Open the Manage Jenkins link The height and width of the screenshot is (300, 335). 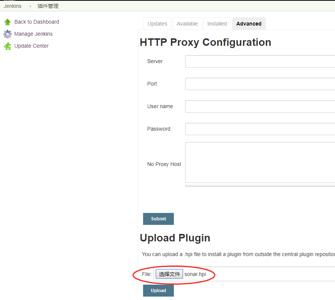point(33,34)
